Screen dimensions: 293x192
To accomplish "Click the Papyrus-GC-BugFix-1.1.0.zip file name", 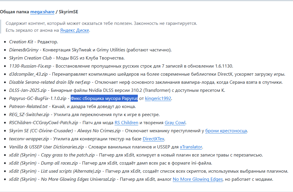I will [38, 98].
